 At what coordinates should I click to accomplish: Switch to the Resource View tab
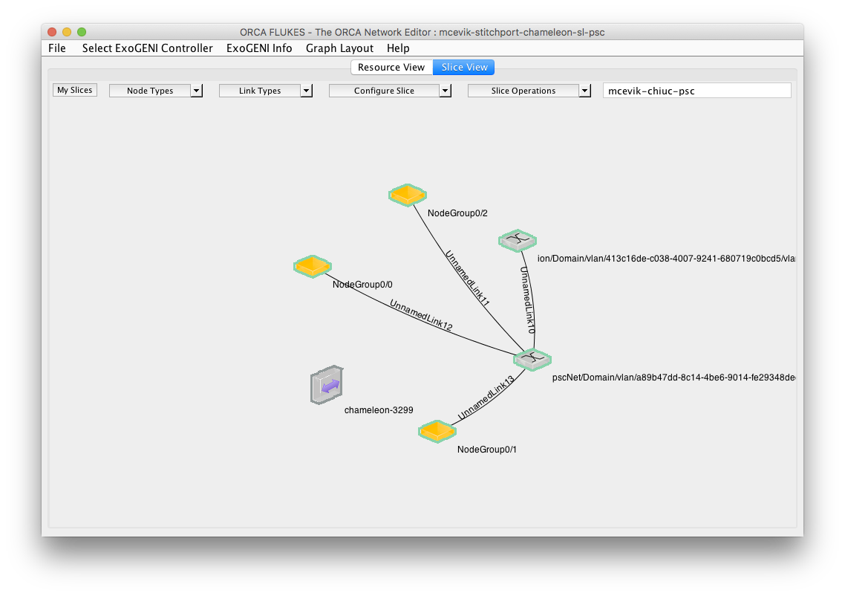click(x=392, y=67)
